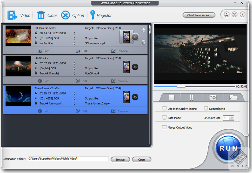
Task: Click the Check New Version button
Action: click(x=199, y=15)
